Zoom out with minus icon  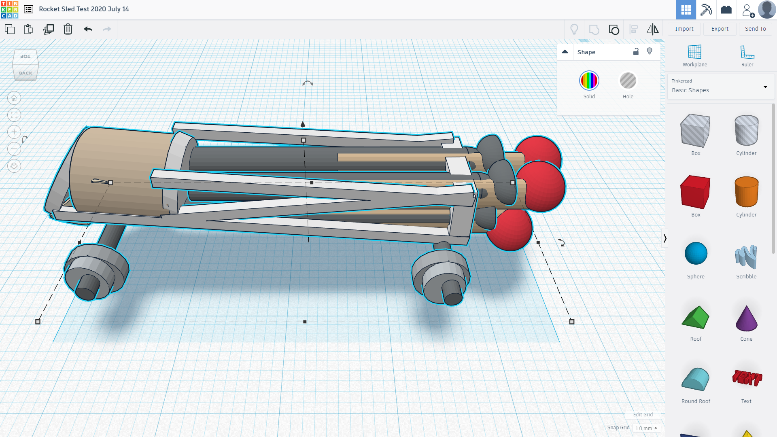(14, 149)
